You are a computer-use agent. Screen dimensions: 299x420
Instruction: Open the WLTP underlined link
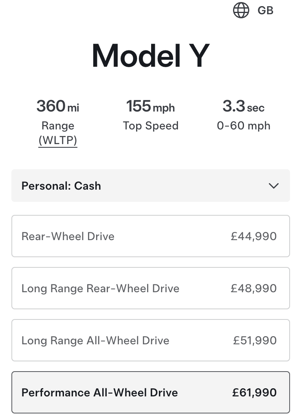pos(57,140)
